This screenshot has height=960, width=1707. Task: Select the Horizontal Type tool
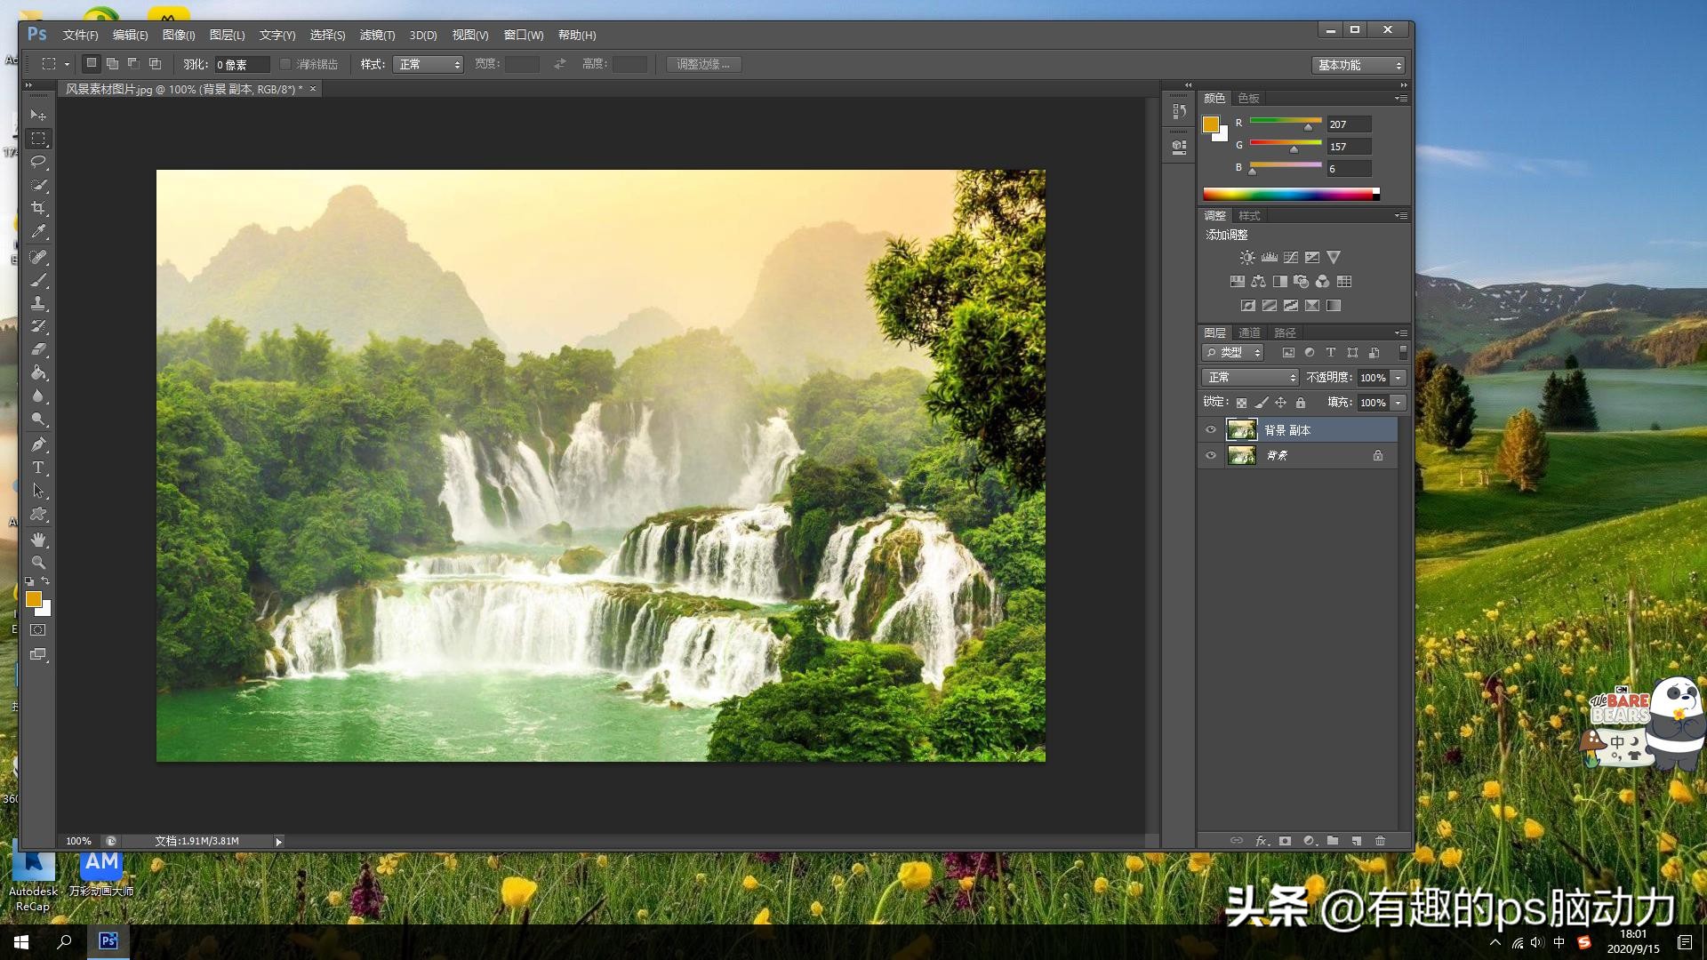click(x=38, y=468)
